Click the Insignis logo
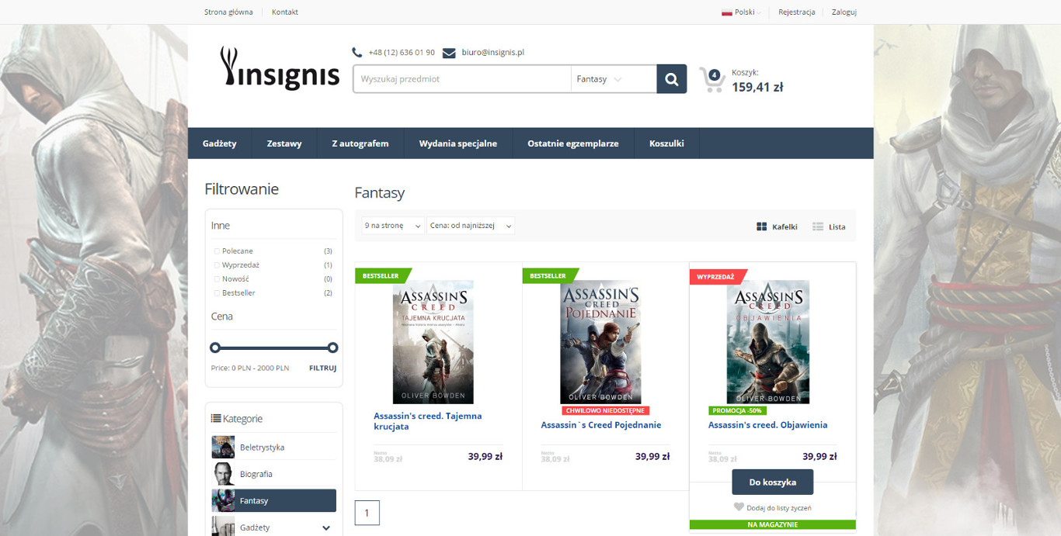The height and width of the screenshot is (536, 1061). (280, 68)
